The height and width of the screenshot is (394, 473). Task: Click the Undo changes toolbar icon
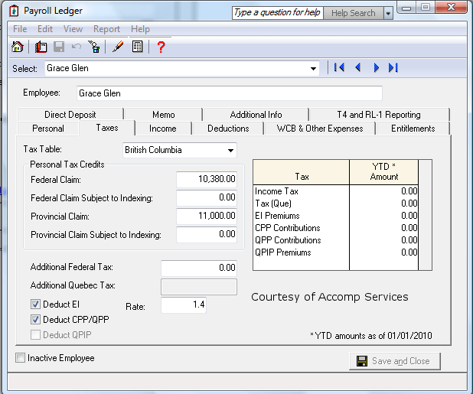(77, 47)
